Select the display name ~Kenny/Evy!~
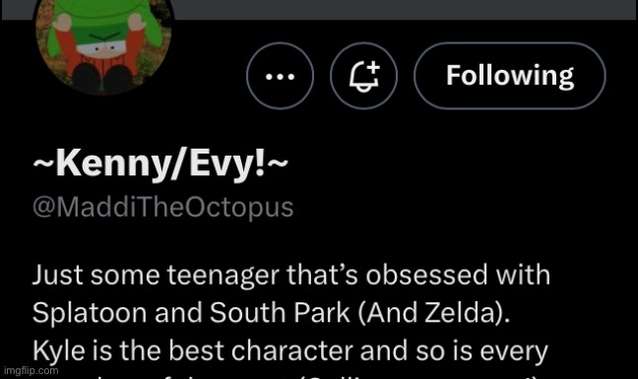 pos(160,163)
